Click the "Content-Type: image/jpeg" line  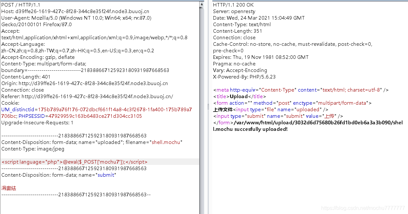[33, 149]
